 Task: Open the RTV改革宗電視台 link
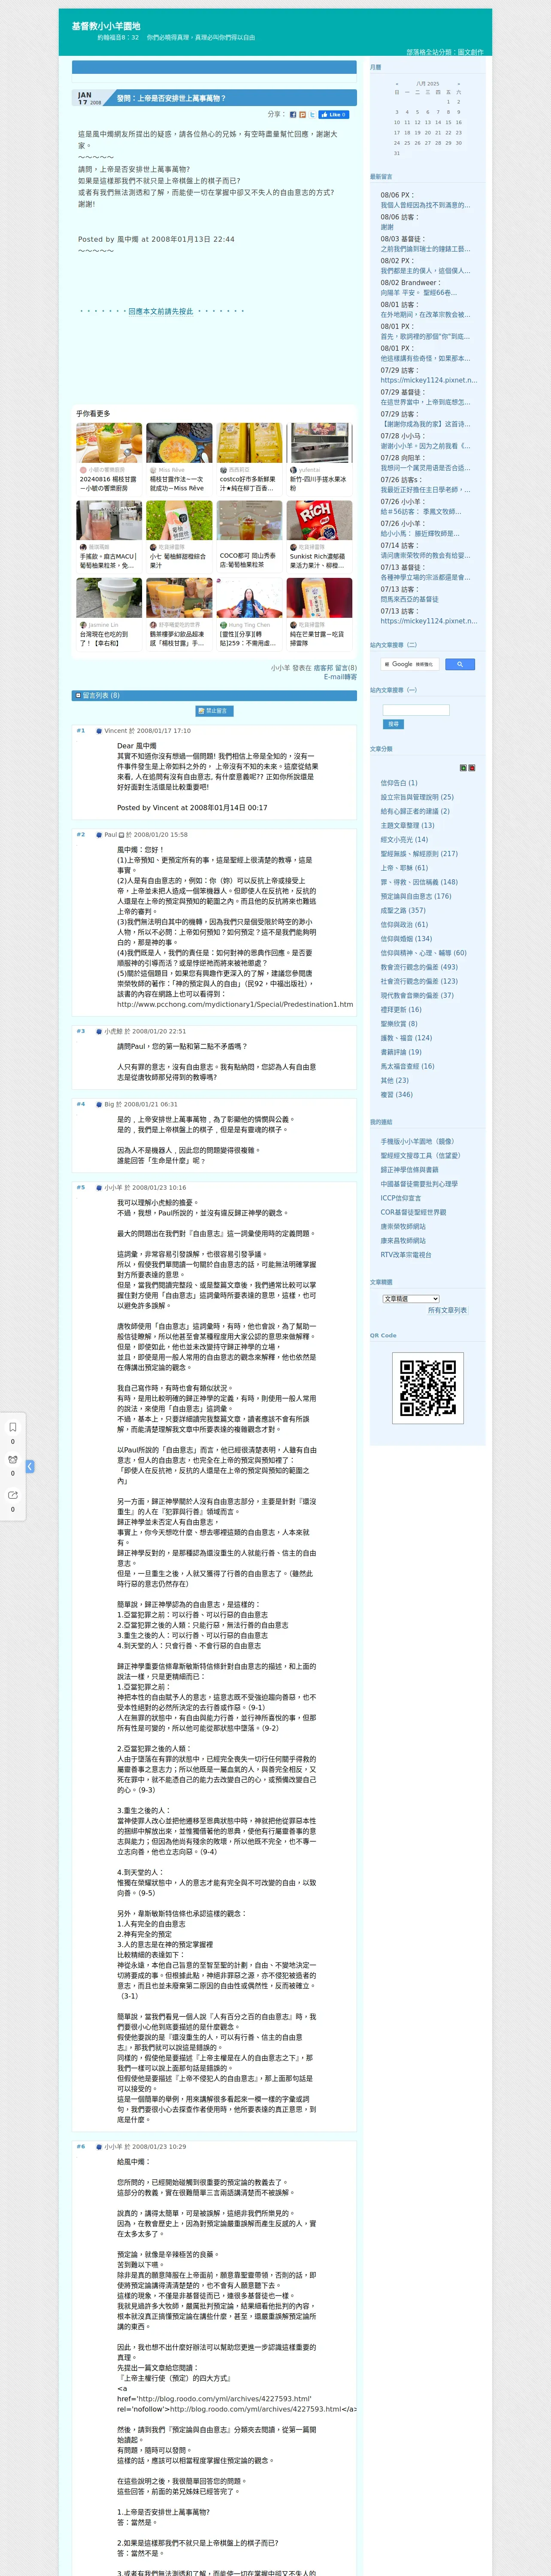[x=406, y=1255]
